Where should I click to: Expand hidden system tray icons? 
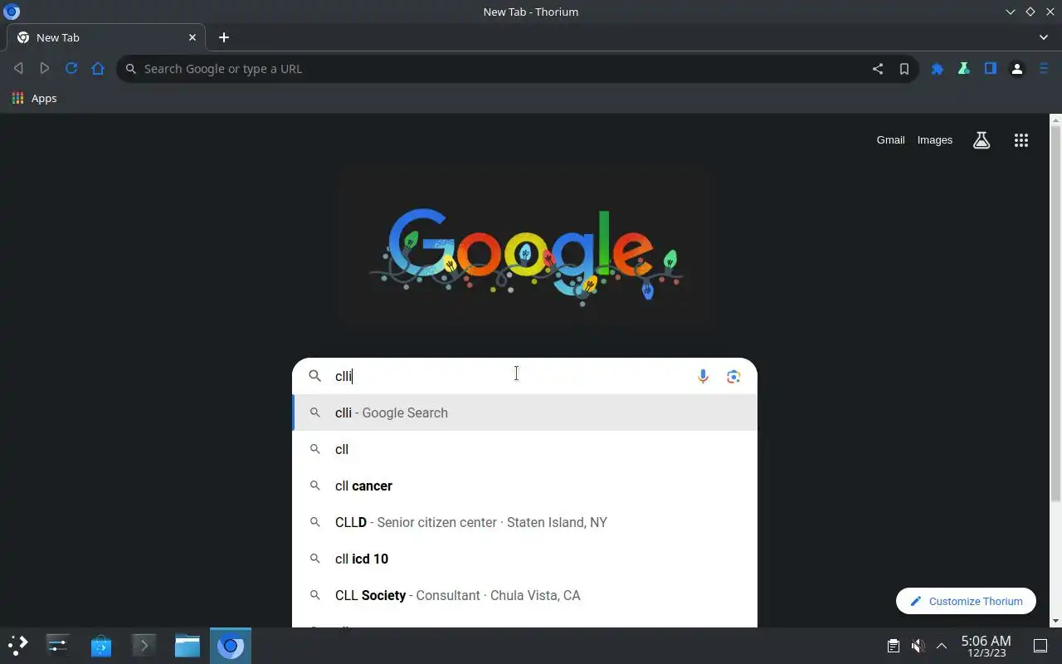pyautogui.click(x=942, y=646)
